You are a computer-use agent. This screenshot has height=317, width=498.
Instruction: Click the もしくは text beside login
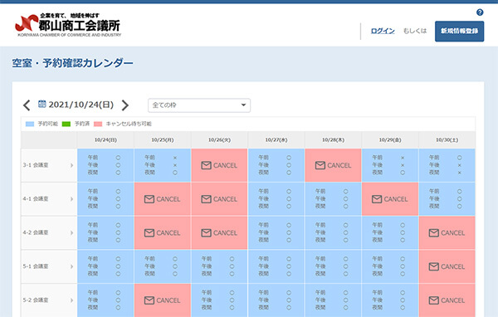pyautogui.click(x=415, y=31)
